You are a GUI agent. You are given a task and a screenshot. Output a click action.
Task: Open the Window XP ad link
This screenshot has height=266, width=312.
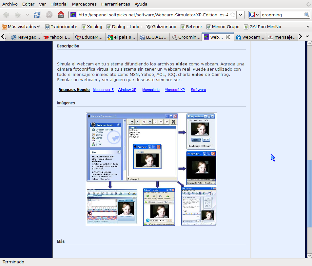tap(127, 90)
